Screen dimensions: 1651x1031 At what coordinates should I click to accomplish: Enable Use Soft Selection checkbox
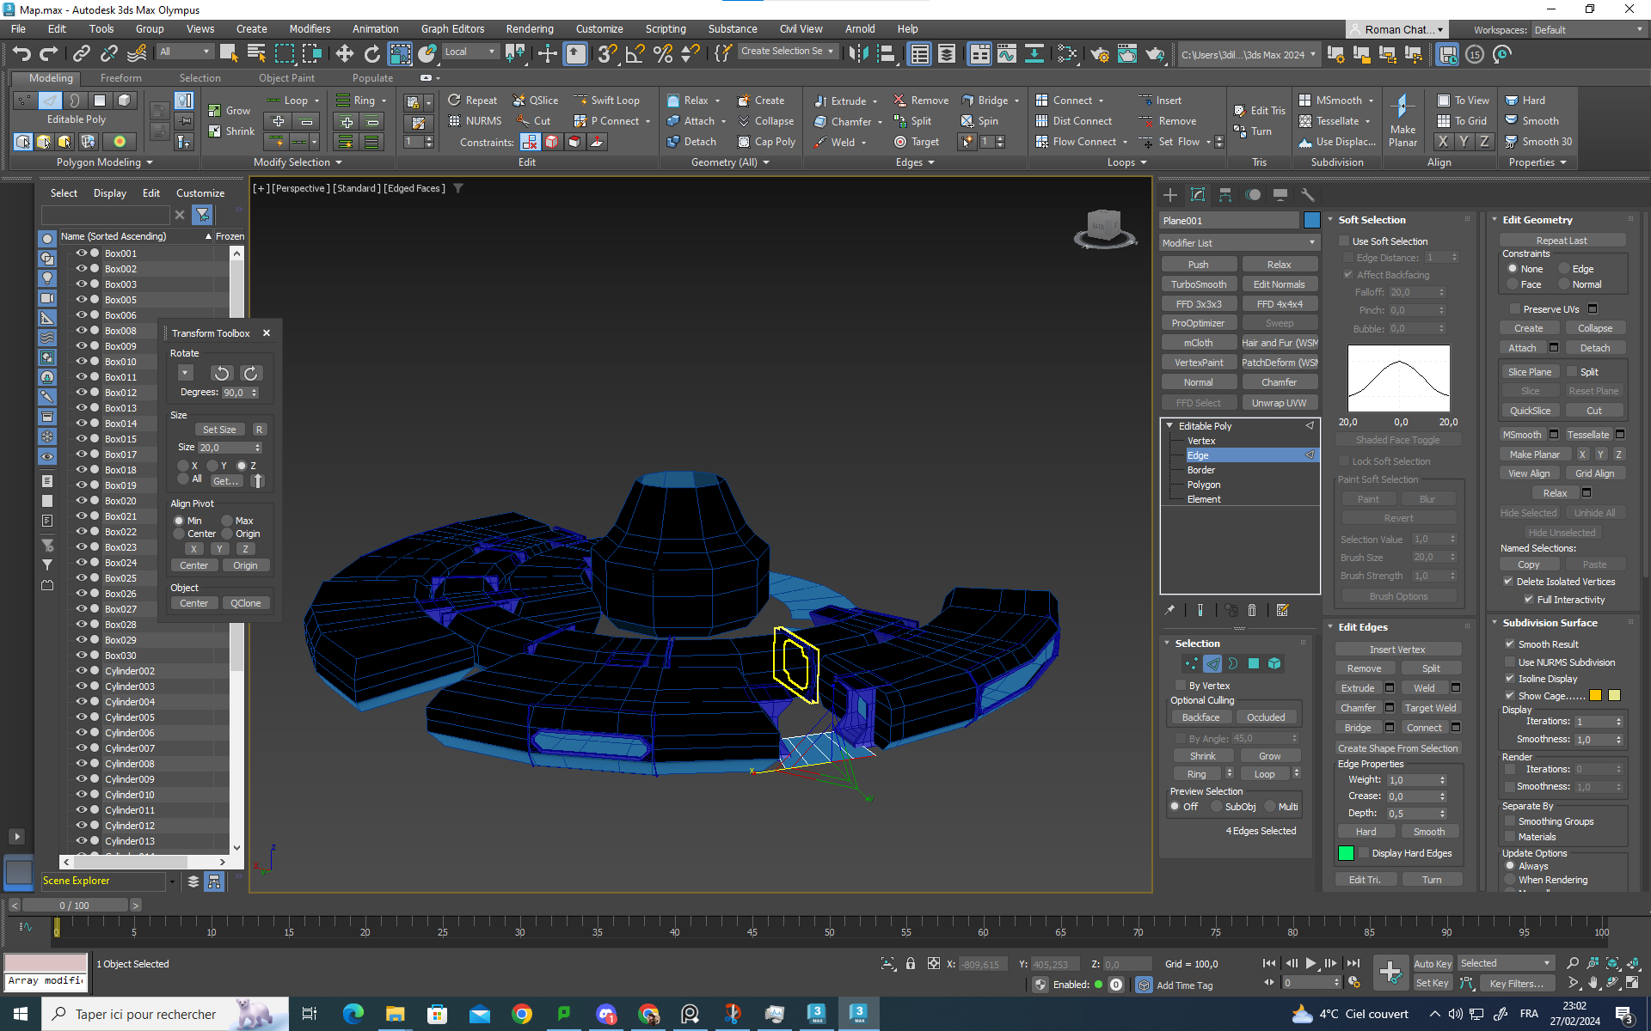(1345, 241)
